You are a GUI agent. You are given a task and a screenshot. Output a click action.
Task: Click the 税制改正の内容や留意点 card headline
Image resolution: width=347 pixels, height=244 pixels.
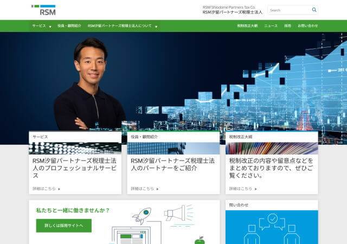[x=271, y=168]
